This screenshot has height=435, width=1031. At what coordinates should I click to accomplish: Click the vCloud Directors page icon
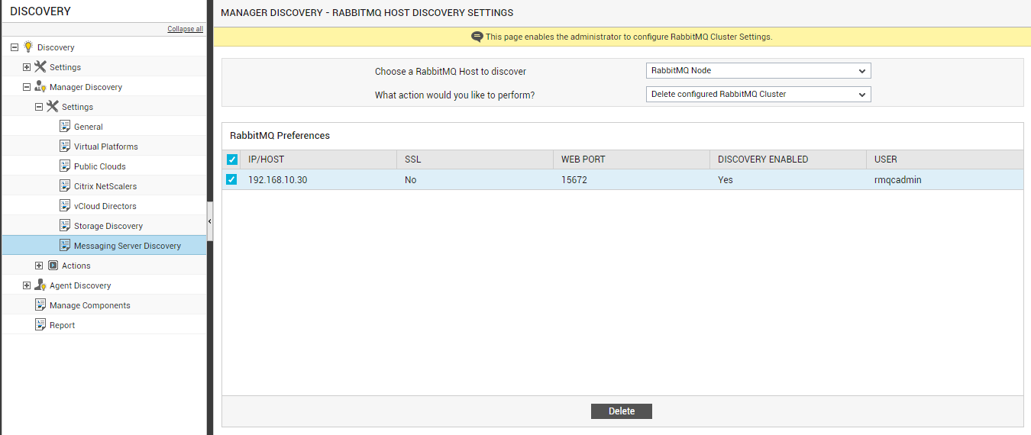coord(65,205)
